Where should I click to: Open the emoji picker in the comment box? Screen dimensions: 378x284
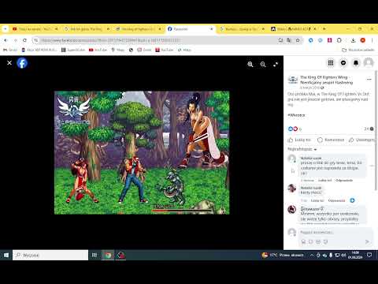click(318, 241)
